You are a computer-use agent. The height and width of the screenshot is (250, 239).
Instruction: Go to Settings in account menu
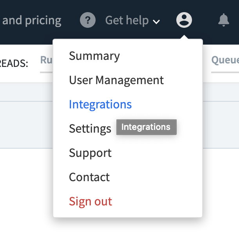click(90, 129)
